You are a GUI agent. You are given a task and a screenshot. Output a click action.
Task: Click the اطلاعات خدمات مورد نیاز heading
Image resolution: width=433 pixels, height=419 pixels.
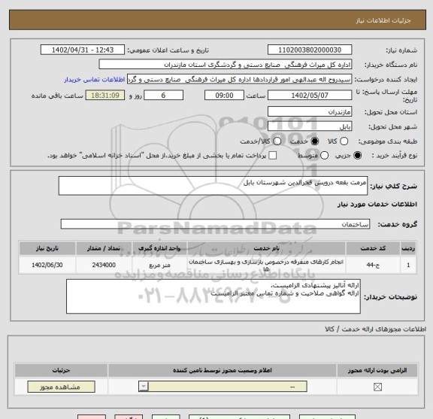pos(377,204)
